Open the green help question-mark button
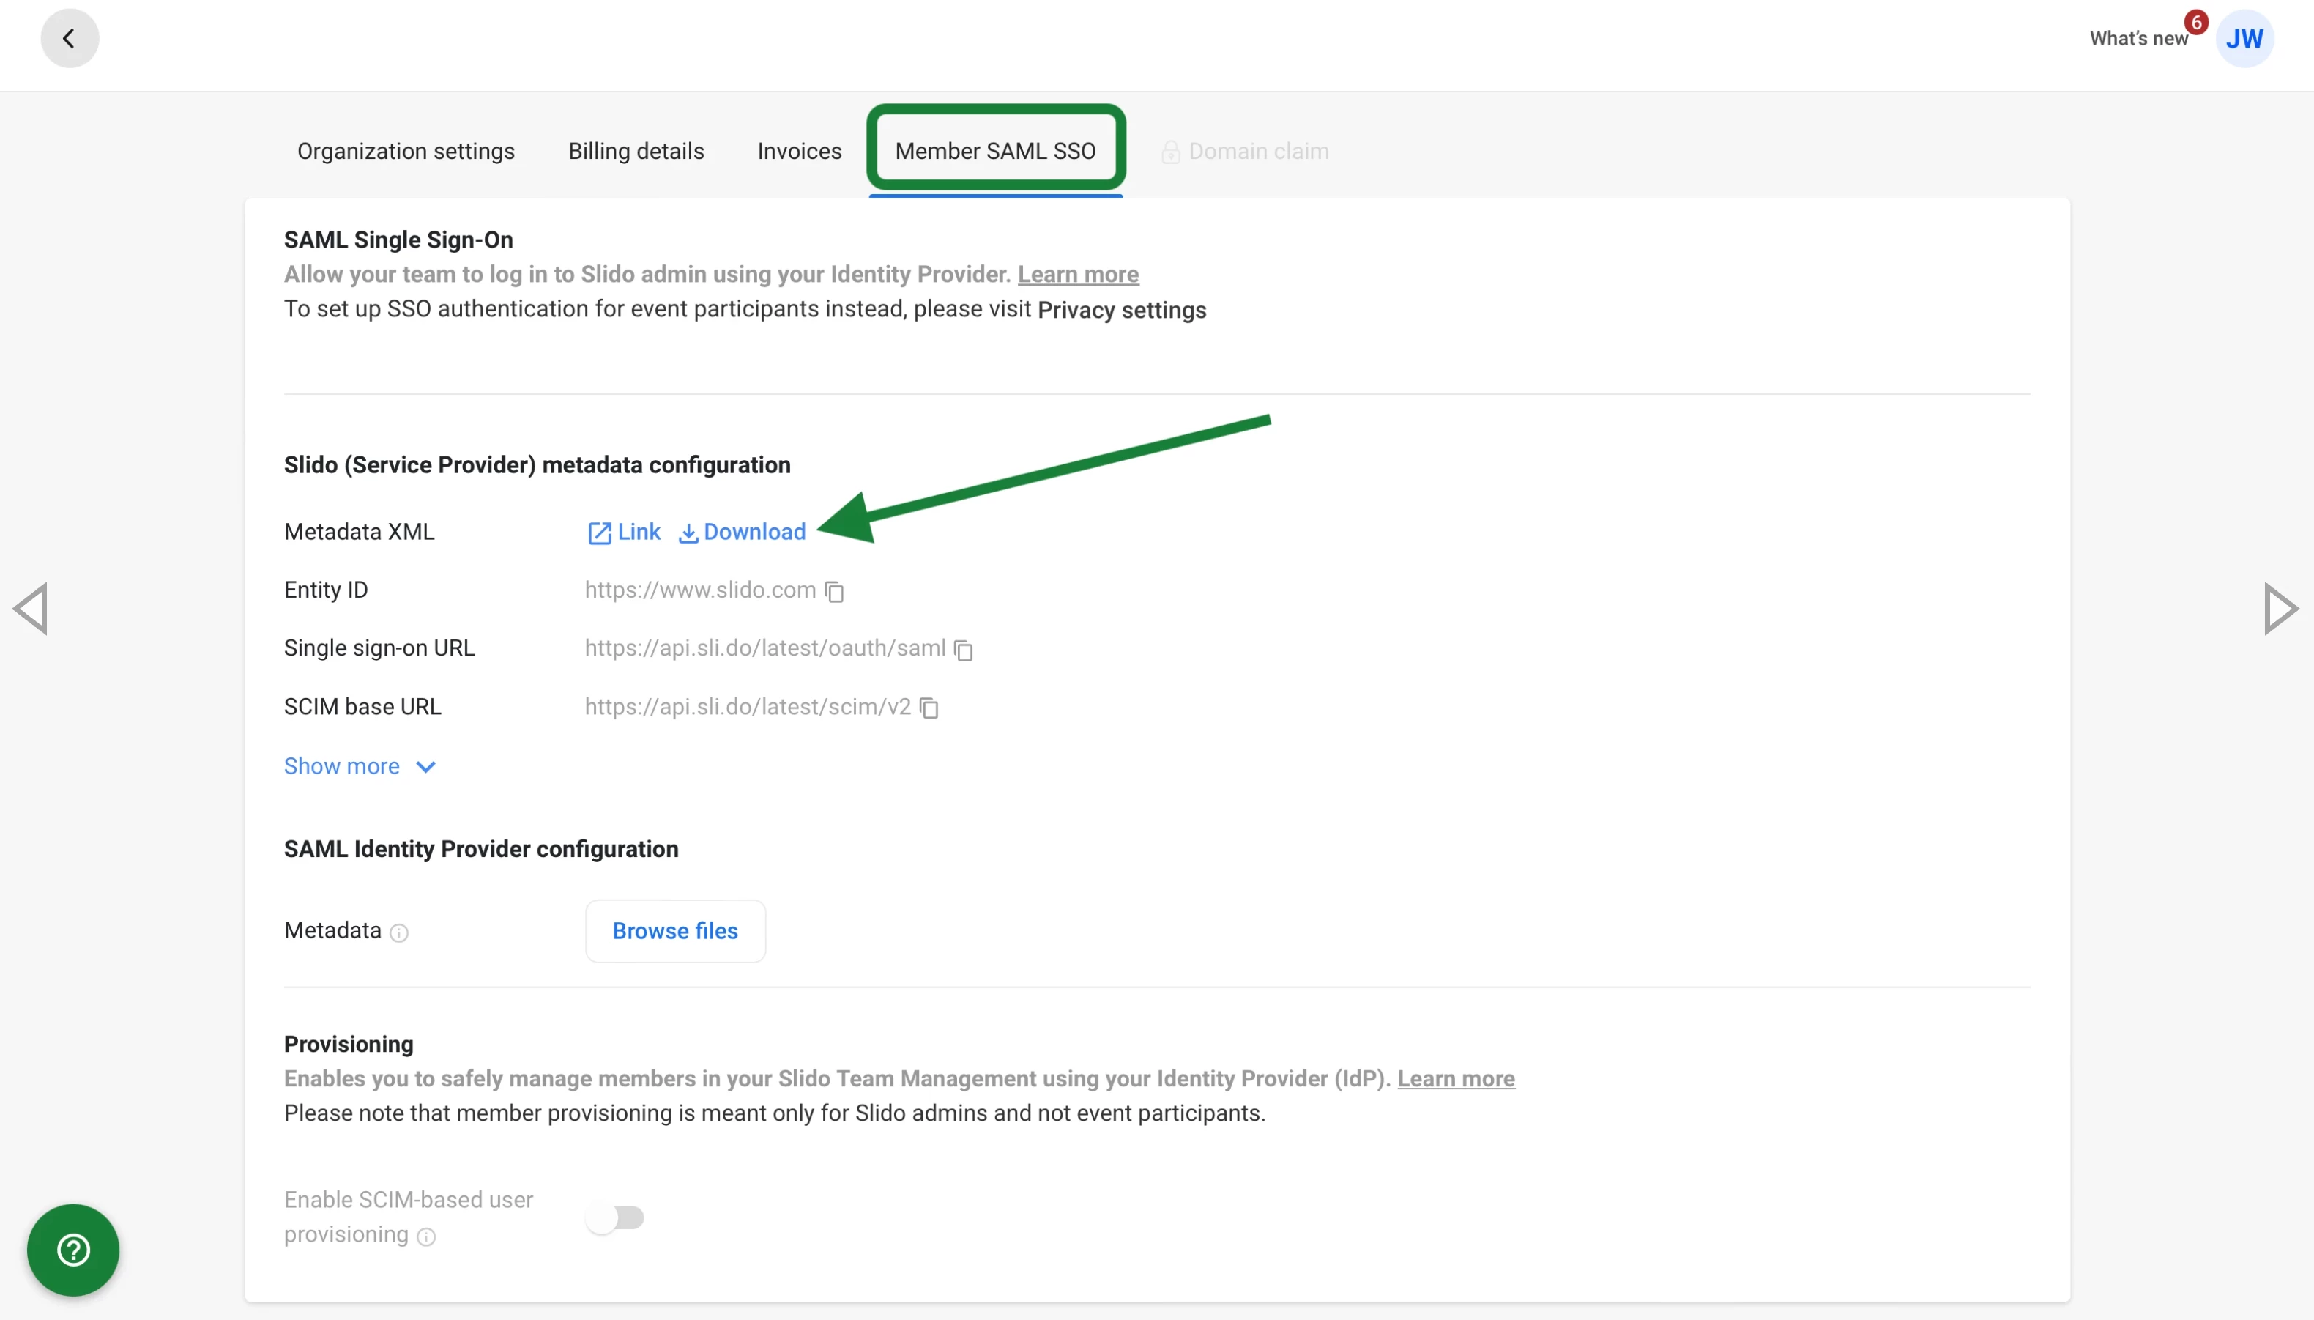 73,1249
